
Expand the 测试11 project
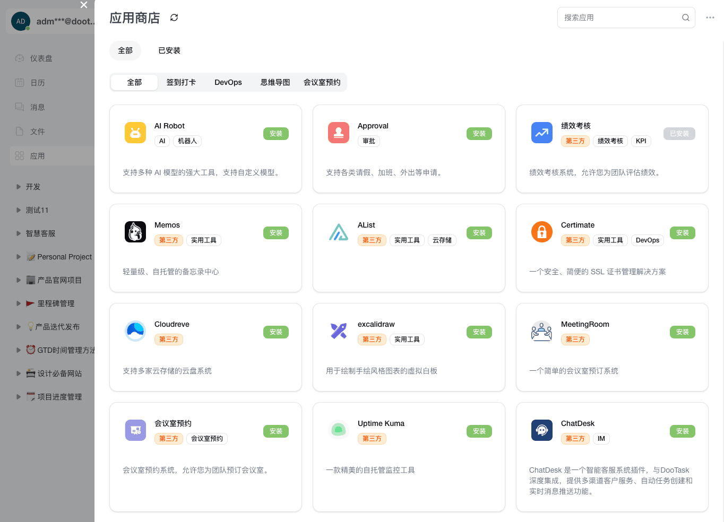19,210
